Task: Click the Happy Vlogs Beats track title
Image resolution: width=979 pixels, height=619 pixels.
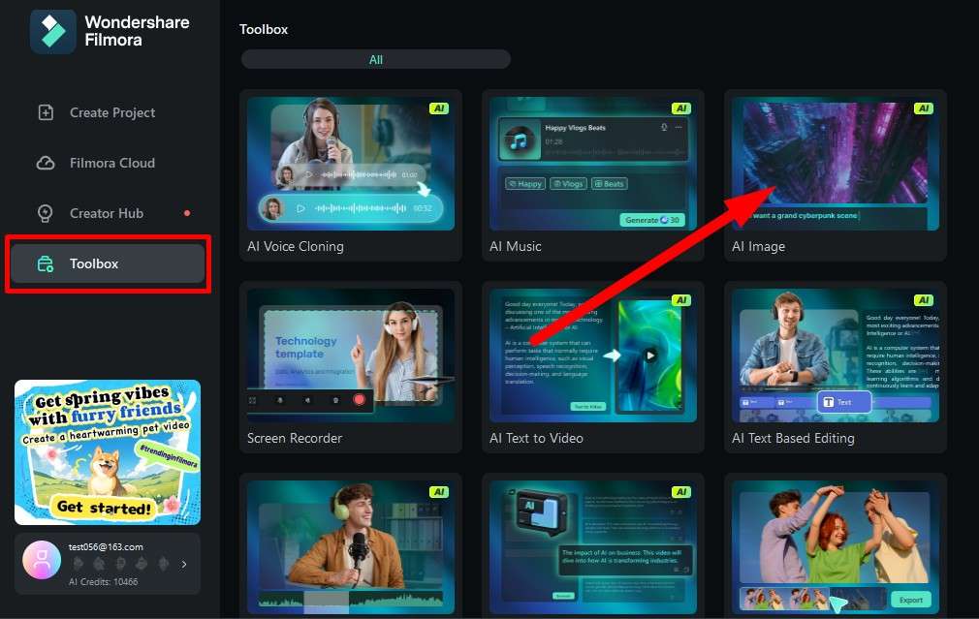Action: 575,128
